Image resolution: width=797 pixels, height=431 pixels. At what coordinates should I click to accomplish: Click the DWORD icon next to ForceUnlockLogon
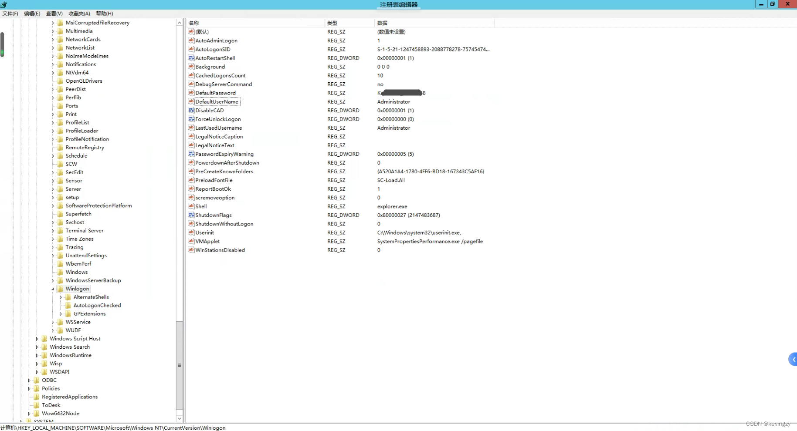[x=191, y=119]
